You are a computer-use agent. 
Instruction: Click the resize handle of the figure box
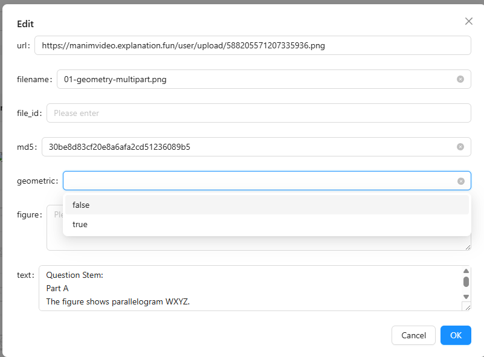[467, 246]
